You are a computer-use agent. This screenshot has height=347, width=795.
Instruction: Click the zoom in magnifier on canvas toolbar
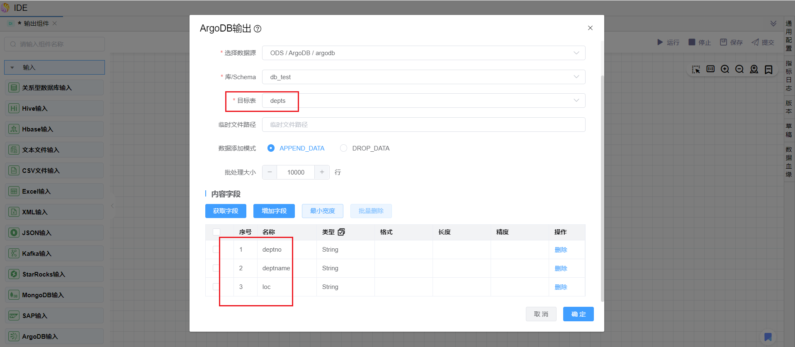coord(725,69)
